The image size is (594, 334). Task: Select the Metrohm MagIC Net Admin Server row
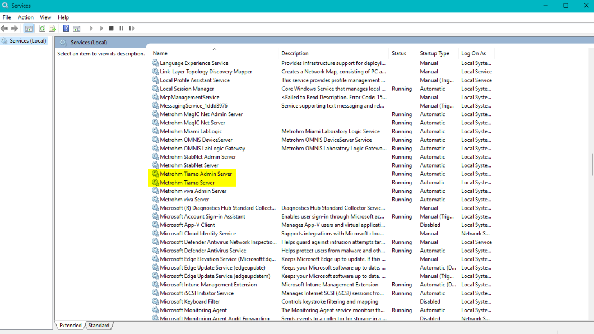322,114
